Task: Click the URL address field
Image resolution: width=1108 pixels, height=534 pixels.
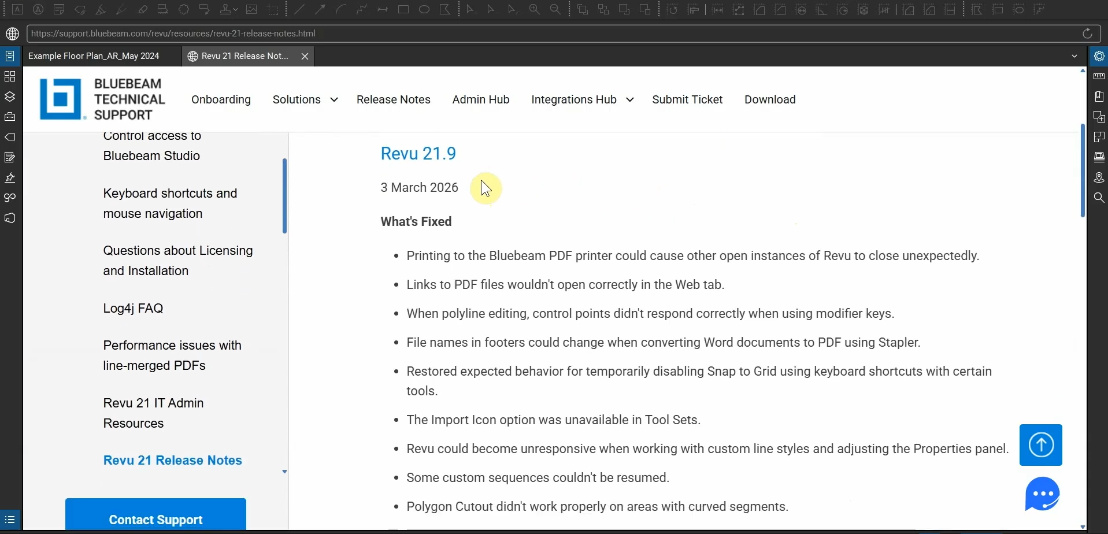Action: [x=549, y=34]
